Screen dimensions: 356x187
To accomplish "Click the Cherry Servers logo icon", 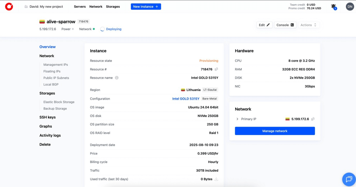I will click(9, 7).
